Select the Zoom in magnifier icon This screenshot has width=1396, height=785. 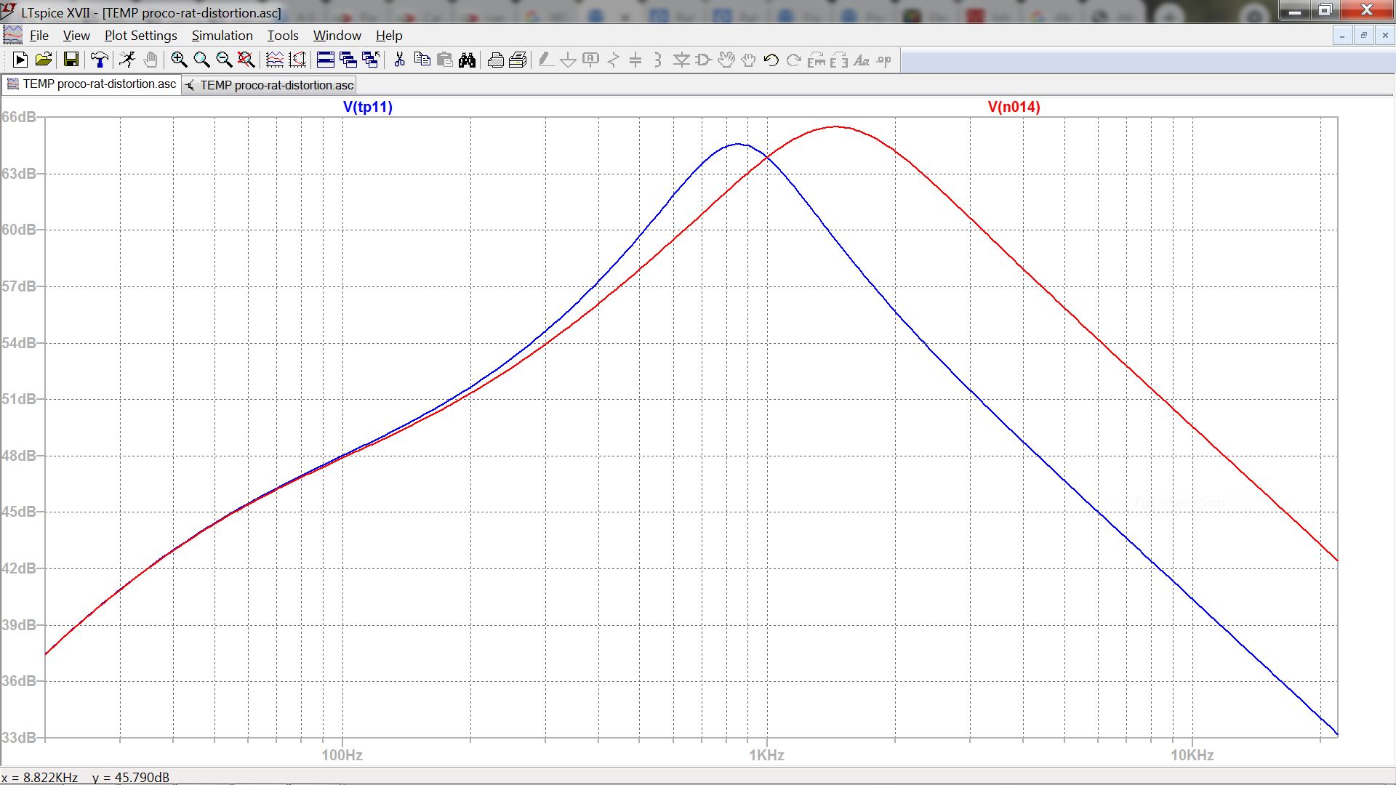pyautogui.click(x=178, y=60)
